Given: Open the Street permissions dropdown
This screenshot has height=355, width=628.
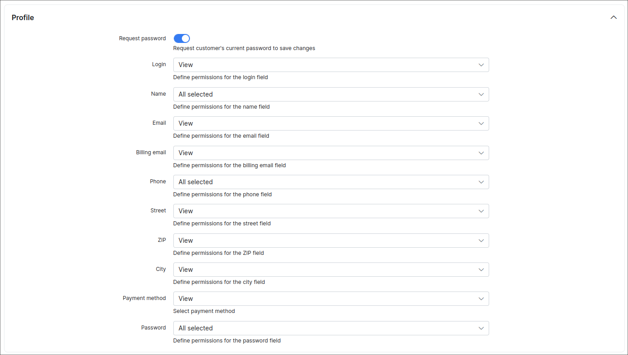Looking at the screenshot, I should [331, 211].
